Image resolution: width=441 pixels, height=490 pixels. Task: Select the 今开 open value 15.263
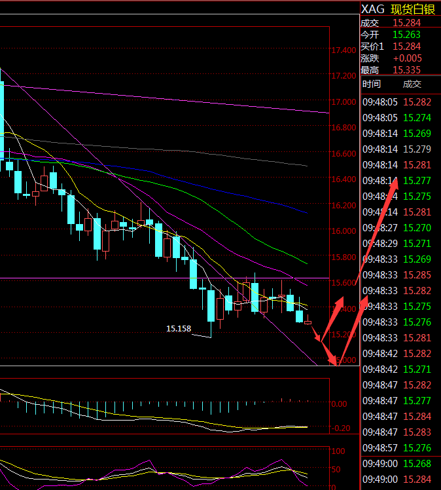tap(407, 35)
